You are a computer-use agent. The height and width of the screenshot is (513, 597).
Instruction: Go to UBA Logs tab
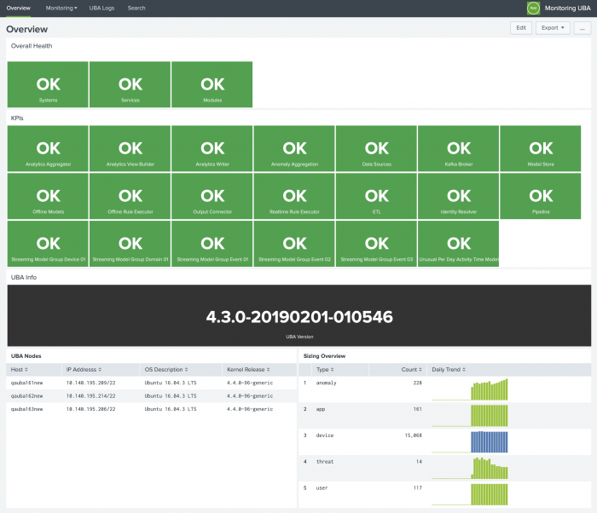tap(101, 8)
